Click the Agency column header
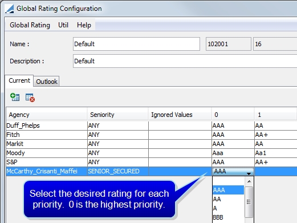297x223 pixels. click(47, 115)
